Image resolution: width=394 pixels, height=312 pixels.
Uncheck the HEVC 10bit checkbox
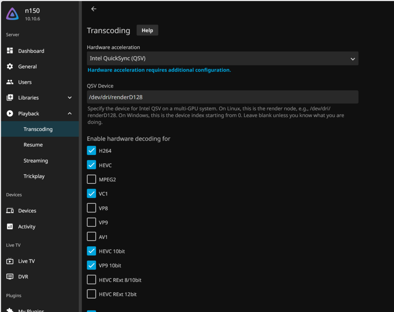click(x=92, y=251)
